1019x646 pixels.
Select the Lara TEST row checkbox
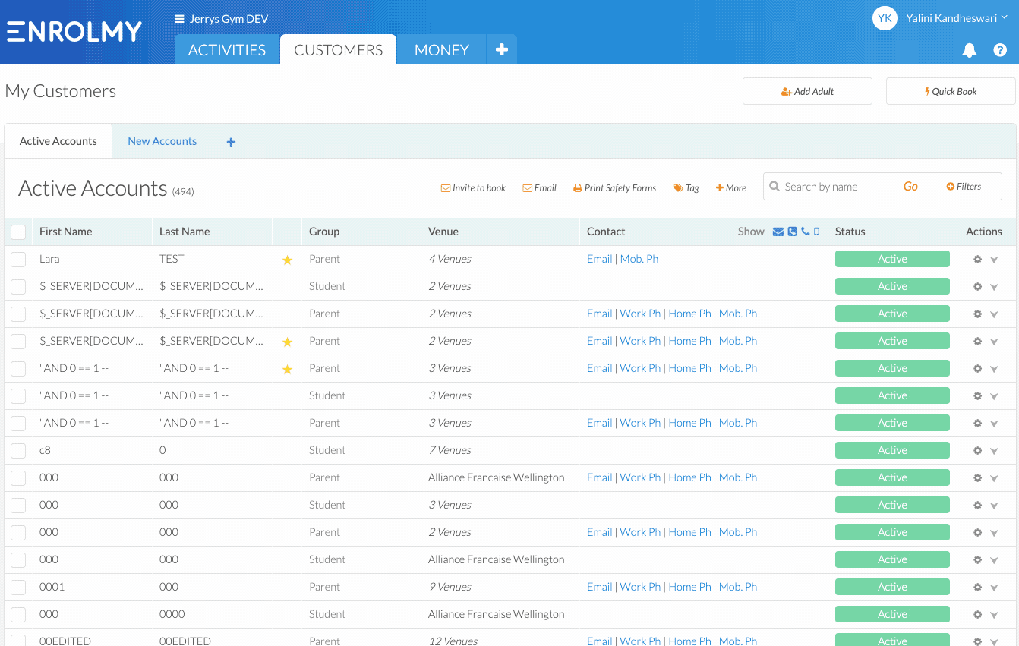point(18,260)
